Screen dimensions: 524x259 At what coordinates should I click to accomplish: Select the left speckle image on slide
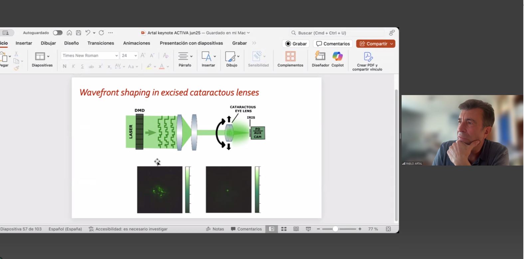(x=160, y=190)
